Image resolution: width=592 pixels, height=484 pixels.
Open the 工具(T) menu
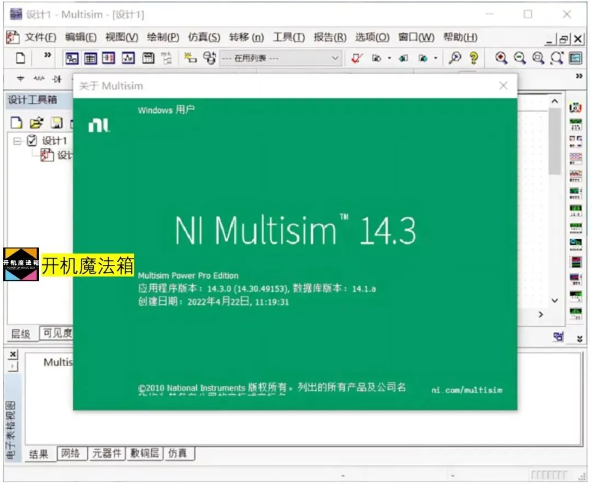289,37
